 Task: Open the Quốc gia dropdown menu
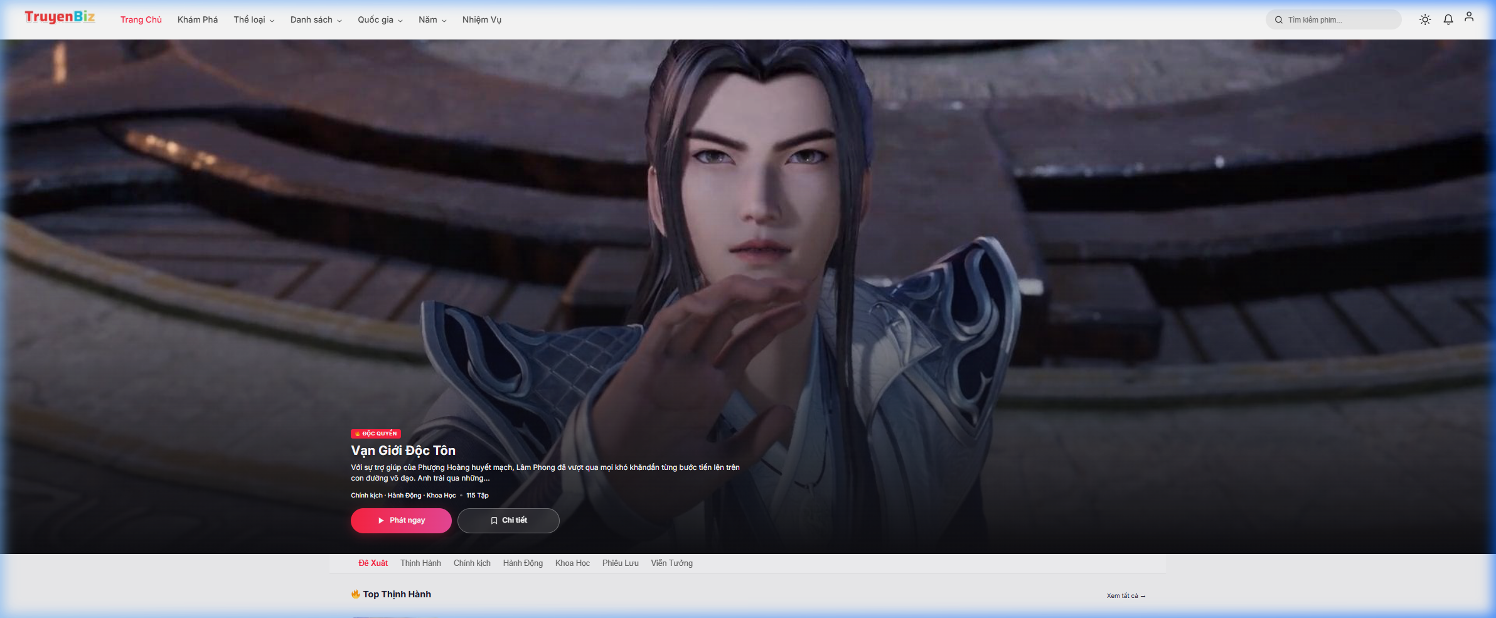(x=380, y=20)
